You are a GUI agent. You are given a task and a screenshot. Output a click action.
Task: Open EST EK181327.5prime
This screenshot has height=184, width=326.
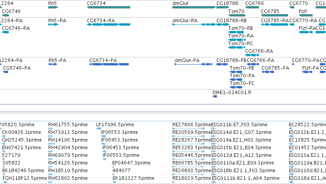click(114, 182)
